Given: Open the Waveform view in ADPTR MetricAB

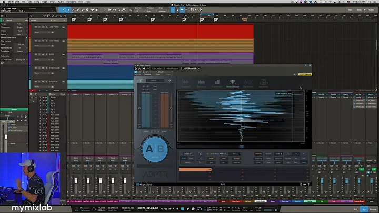Looking at the screenshot, I should (x=186, y=83).
